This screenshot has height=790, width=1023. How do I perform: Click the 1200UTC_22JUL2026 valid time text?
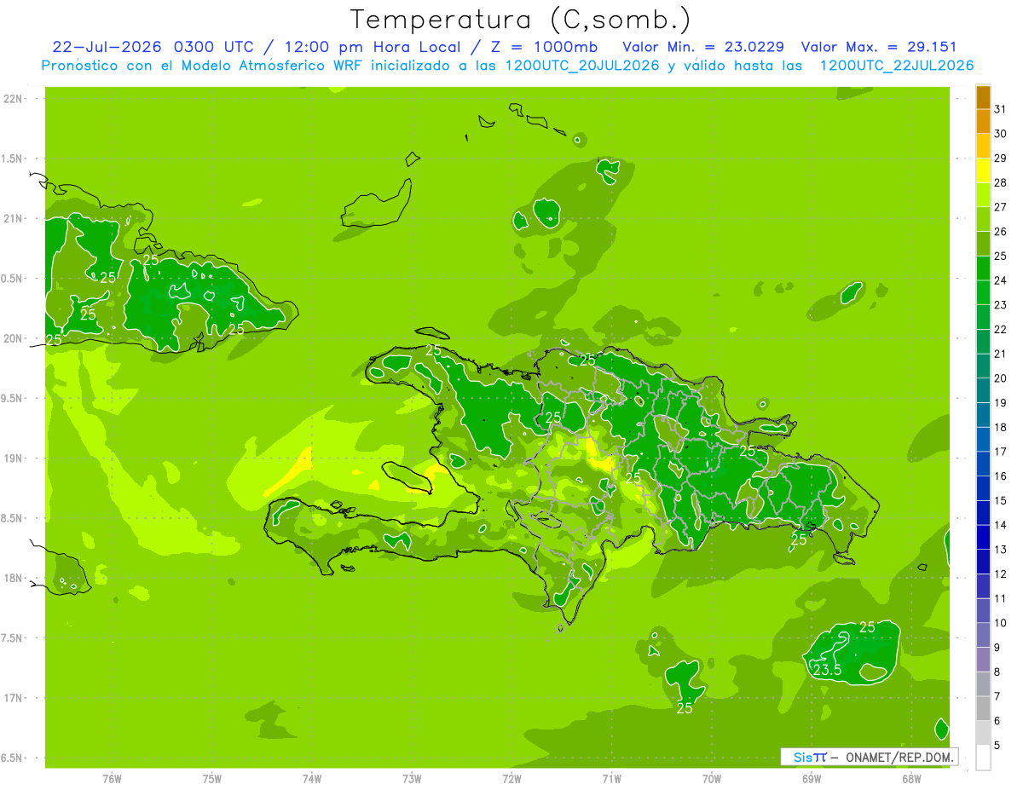coord(897,66)
